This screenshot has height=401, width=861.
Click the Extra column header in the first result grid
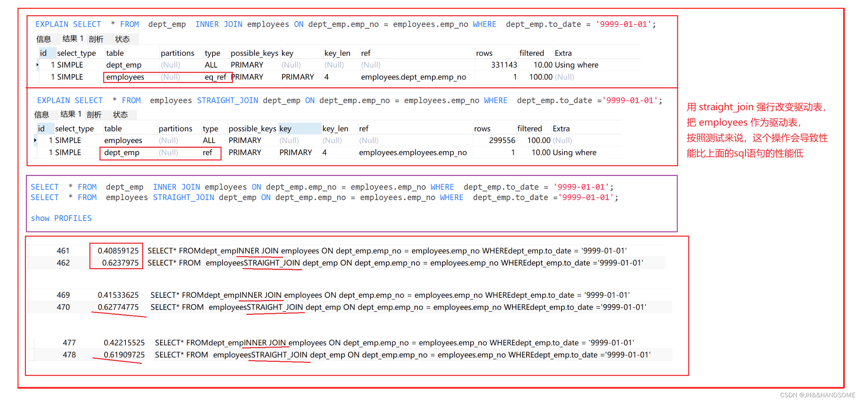tap(563, 53)
